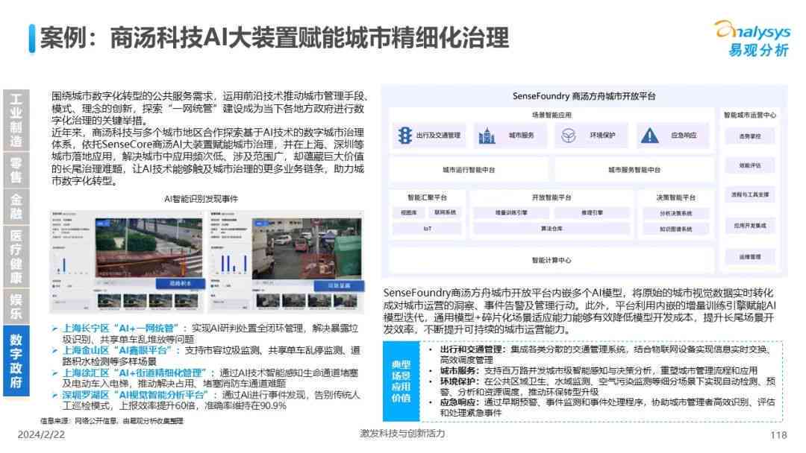Click the 场景智能应用 section label
Viewport: 806px width, 453px height.
pos(552,115)
